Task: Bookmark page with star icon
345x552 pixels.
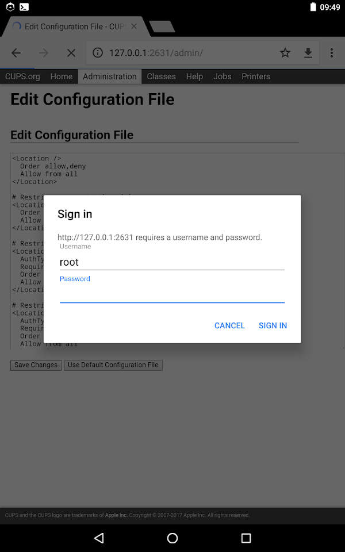Action: (285, 53)
